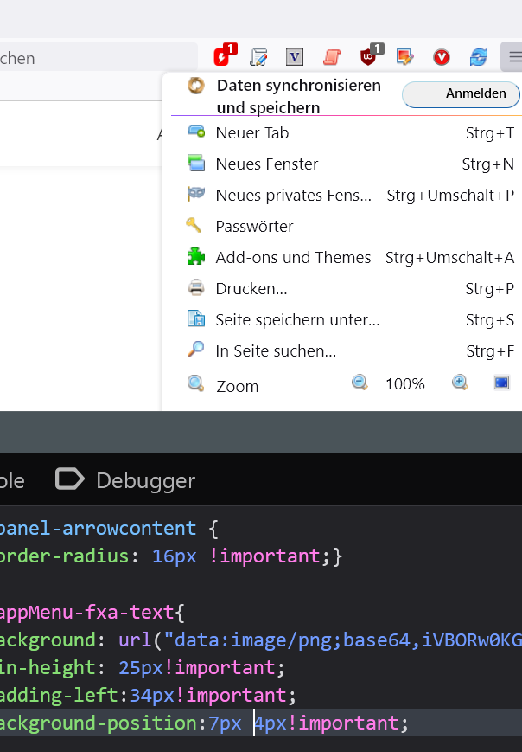Screen dimensions: 522x752
Task: Click the Anmelden button
Action: tap(461, 94)
